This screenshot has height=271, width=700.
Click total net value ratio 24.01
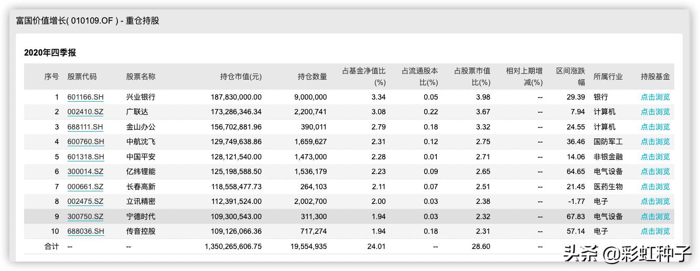click(x=377, y=246)
